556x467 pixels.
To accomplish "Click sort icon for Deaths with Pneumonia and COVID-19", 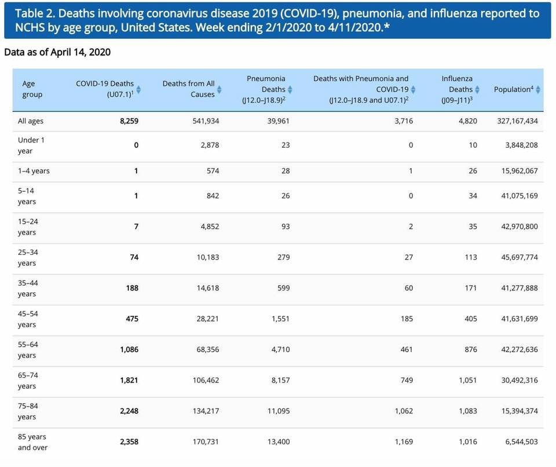I will (x=414, y=89).
